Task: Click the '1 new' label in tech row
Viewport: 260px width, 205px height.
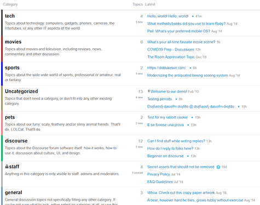Action: pyautogui.click(x=139, y=22)
